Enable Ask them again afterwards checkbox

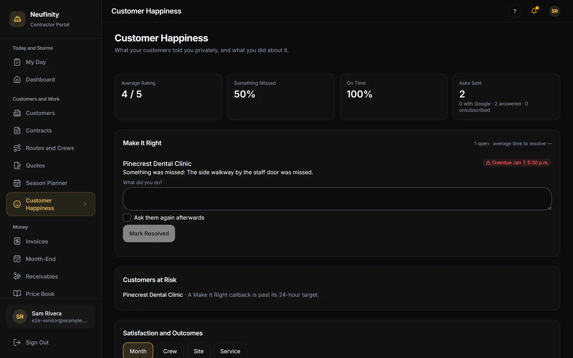click(x=127, y=218)
